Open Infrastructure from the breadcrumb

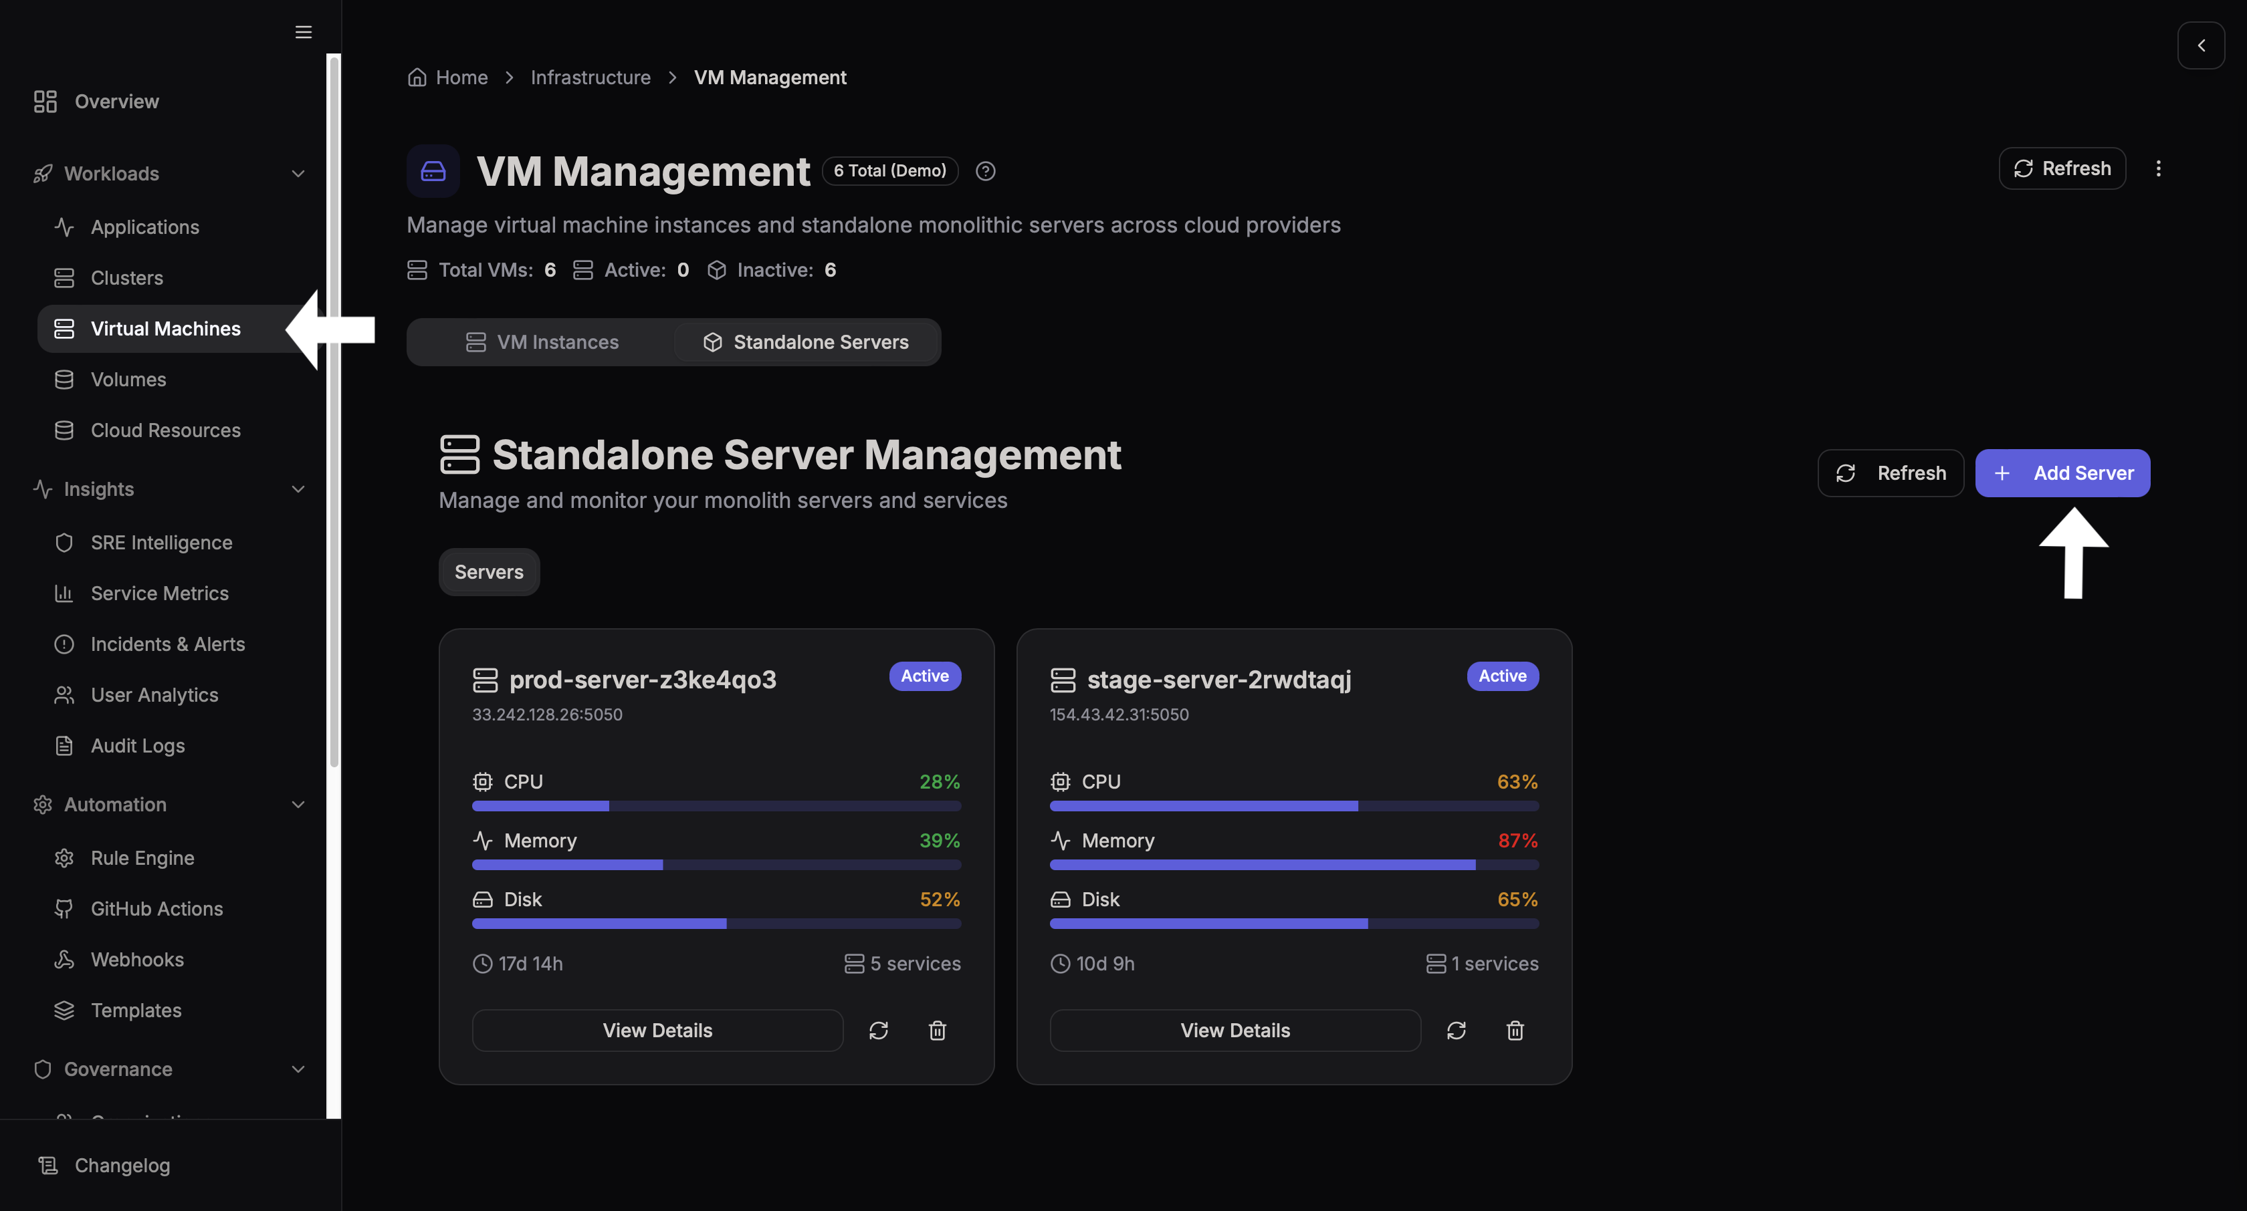pos(591,77)
